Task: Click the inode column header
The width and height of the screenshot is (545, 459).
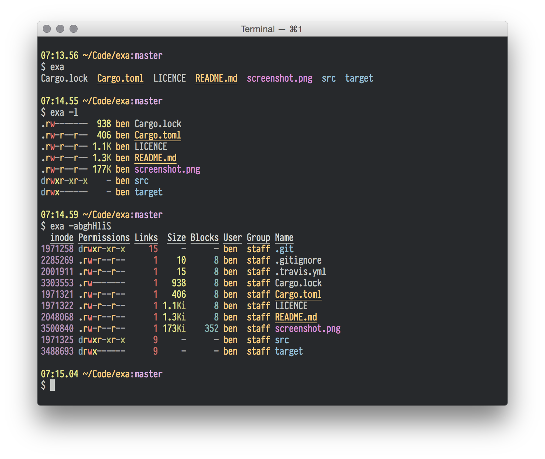Action: point(62,238)
